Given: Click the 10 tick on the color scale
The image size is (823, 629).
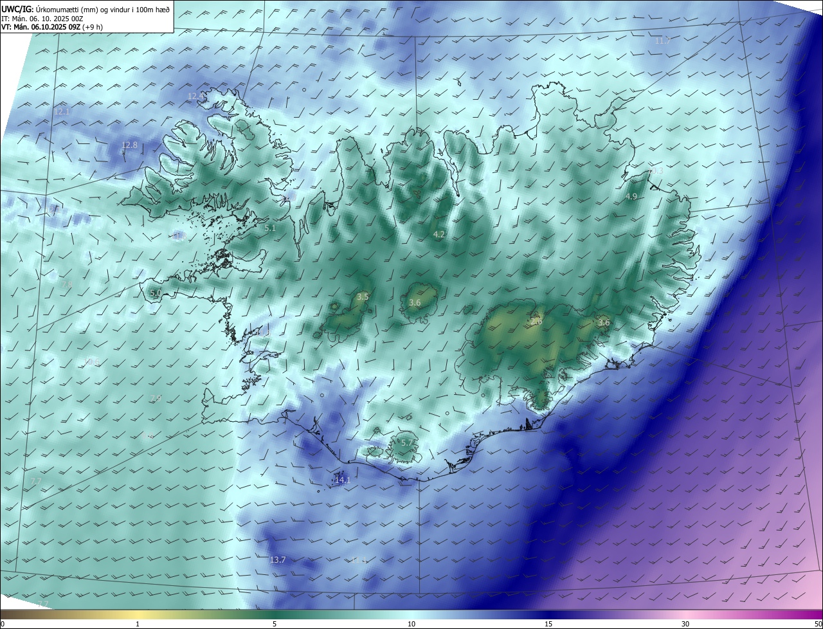Looking at the screenshot, I should coord(411,624).
